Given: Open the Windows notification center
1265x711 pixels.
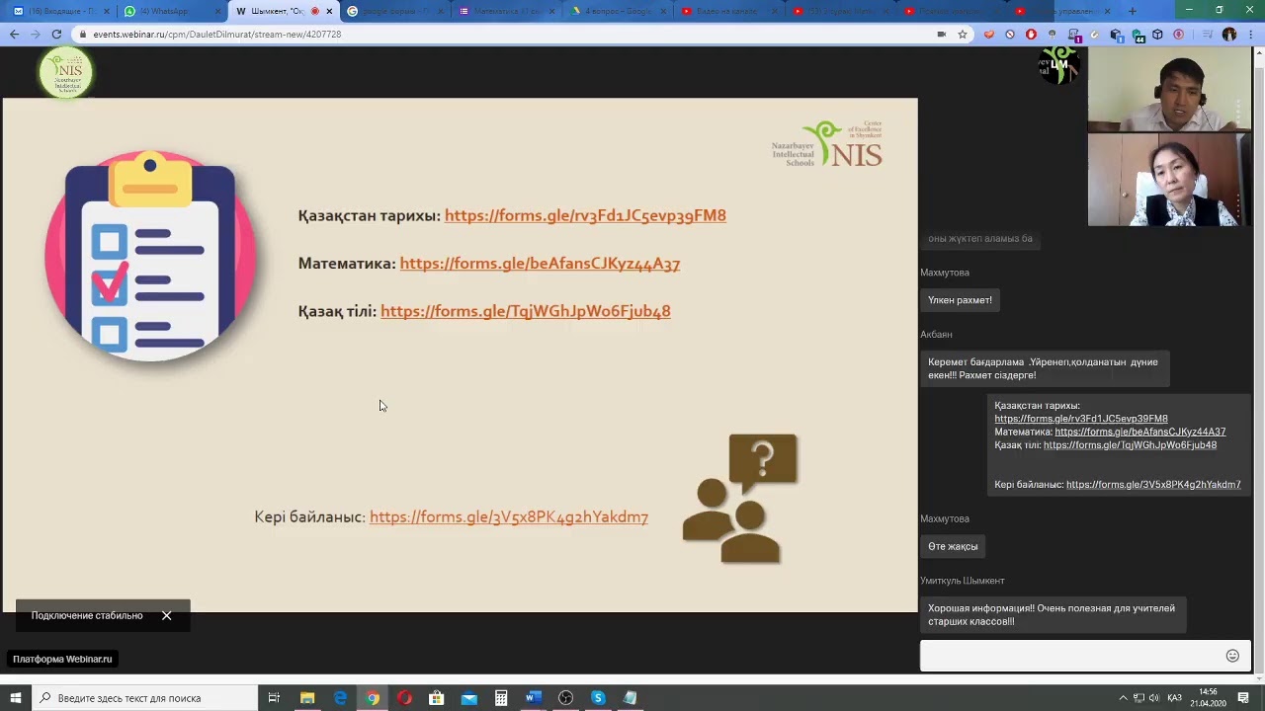Looking at the screenshot, I should 1244,698.
